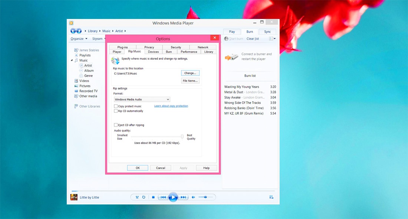408x219 pixels.
Task: Select Artist under the Music library
Action: [87, 65]
